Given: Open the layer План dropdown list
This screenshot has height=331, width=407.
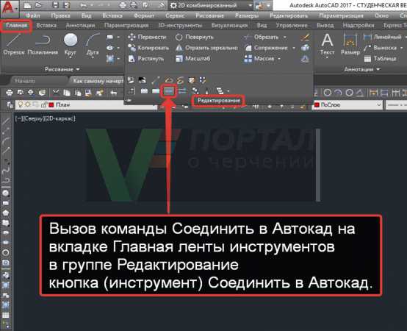Looking at the screenshot, I should [87, 104].
